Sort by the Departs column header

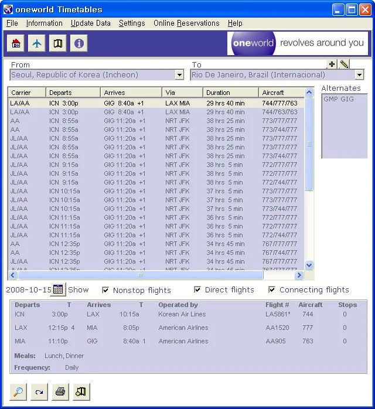[x=73, y=93]
